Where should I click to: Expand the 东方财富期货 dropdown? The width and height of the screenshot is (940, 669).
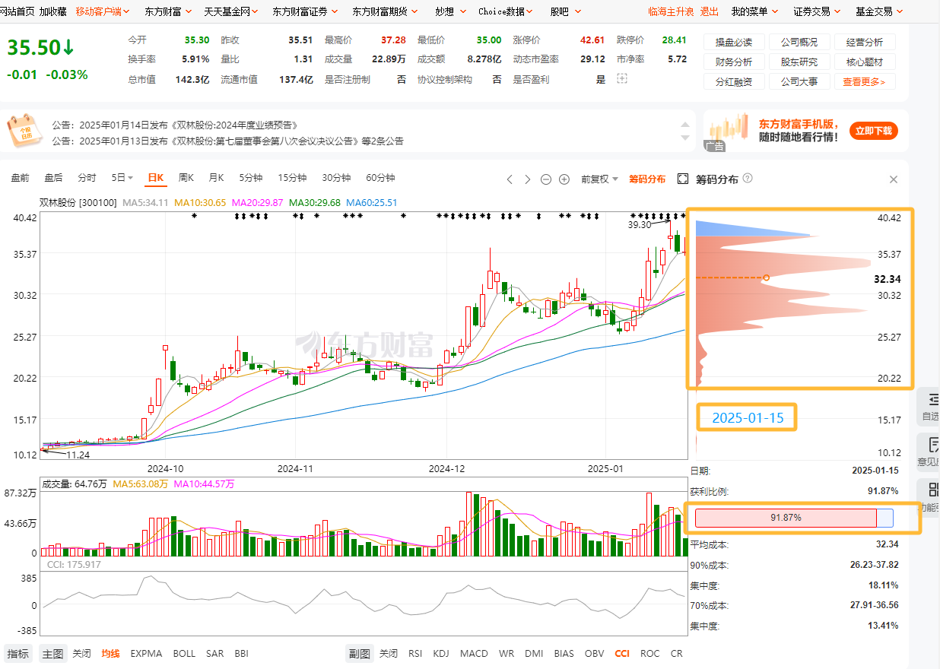(385, 11)
